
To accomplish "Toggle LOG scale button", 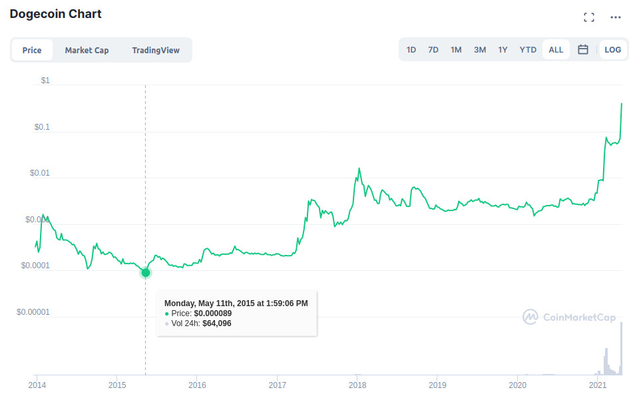I will [x=612, y=49].
